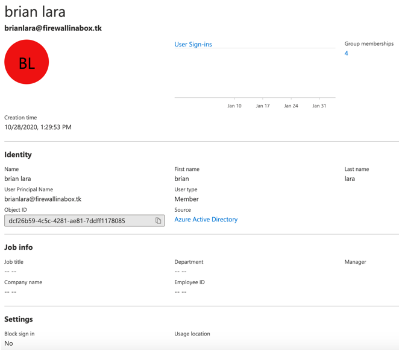Click the Settings section heading

19,319
